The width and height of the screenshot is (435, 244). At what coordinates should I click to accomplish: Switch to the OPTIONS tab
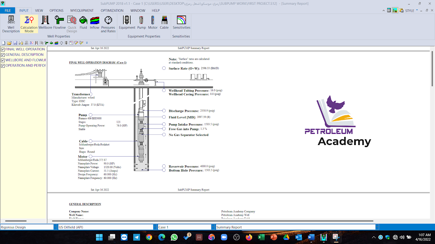tap(56, 11)
